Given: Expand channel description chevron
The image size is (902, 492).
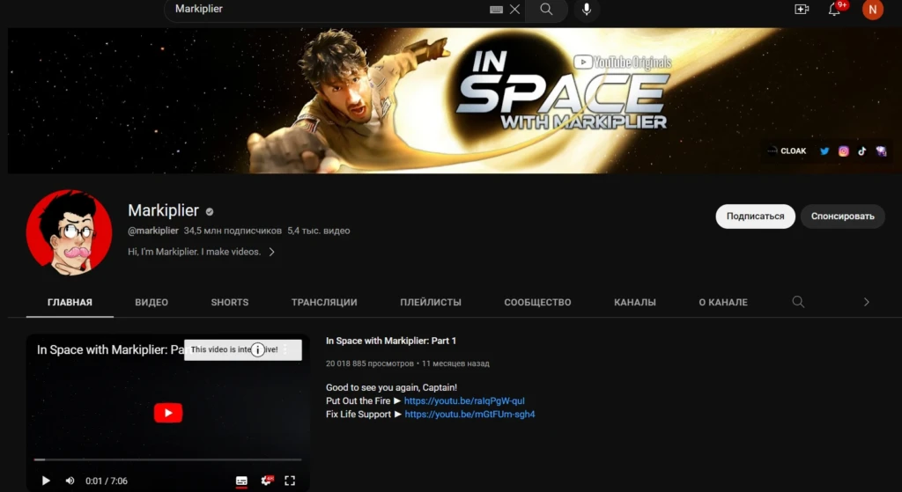Looking at the screenshot, I should point(271,252).
